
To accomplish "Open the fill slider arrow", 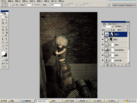I will [128, 30].
